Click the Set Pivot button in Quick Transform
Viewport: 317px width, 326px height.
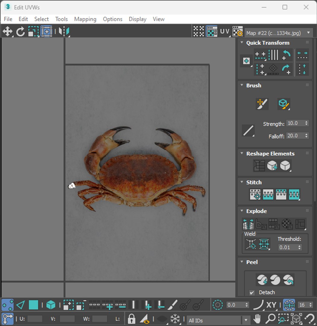pos(246,61)
